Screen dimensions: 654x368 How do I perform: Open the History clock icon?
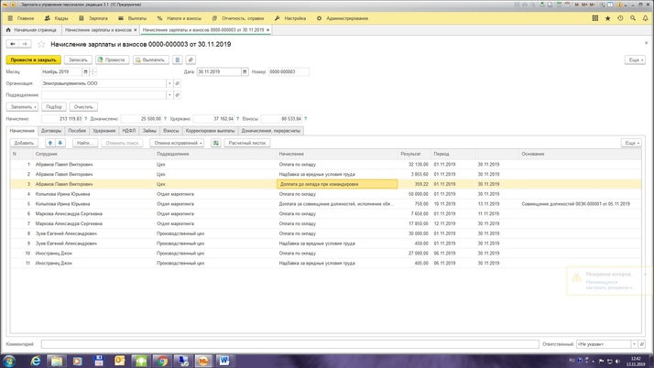coord(620,17)
